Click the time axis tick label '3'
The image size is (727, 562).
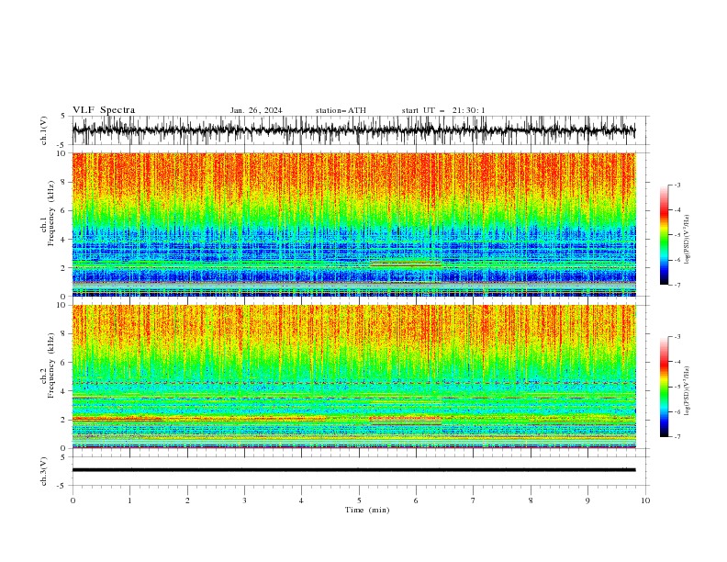pos(244,500)
